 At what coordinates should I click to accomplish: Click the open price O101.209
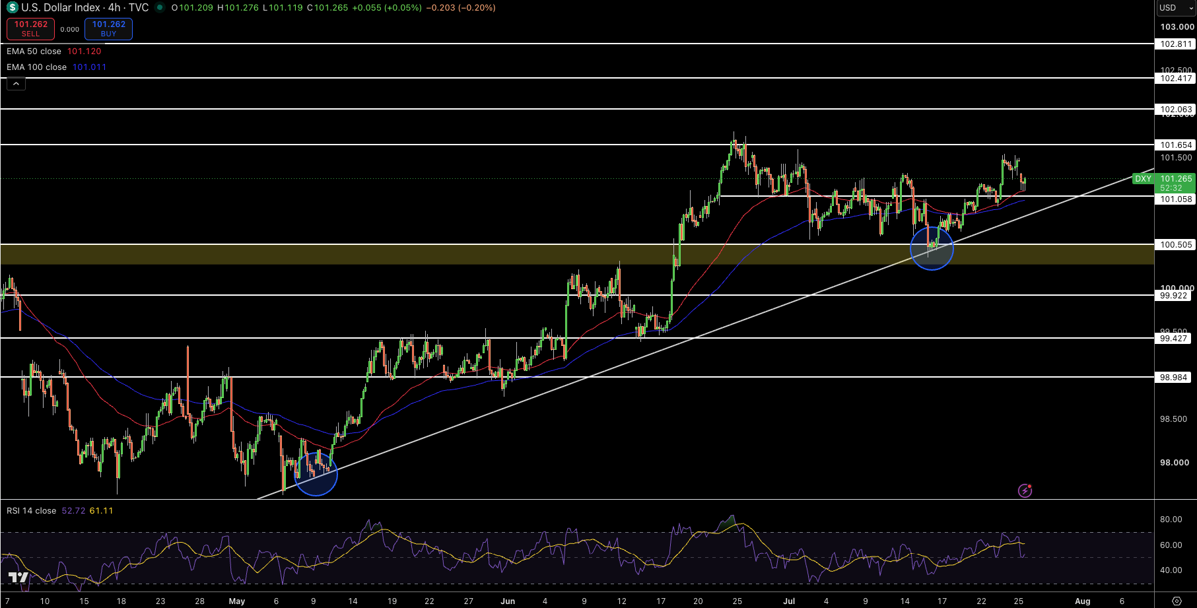pyautogui.click(x=192, y=8)
